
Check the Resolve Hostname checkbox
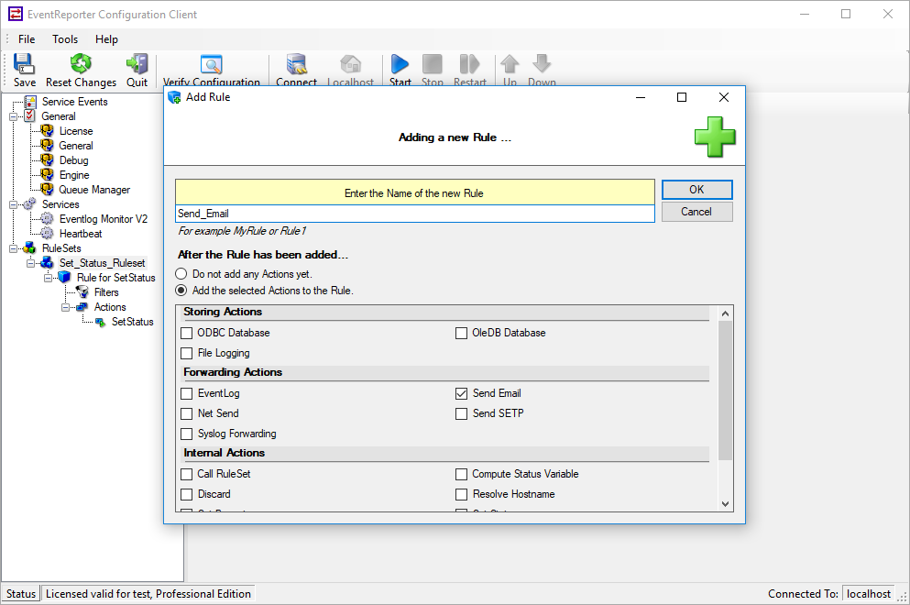click(x=461, y=494)
